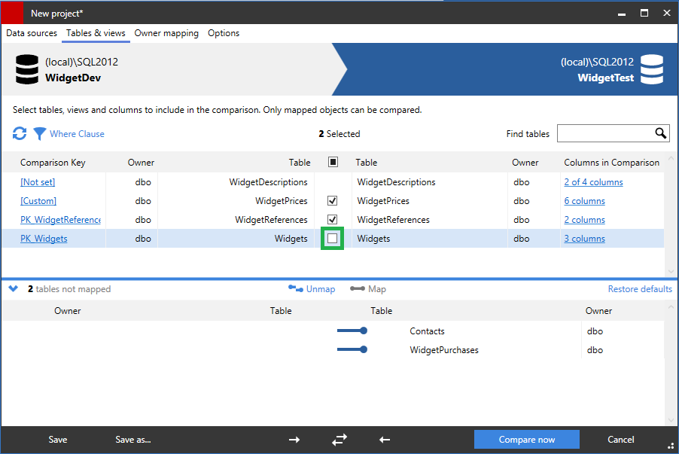Enable the Widgets table comparison checkbox

point(332,238)
